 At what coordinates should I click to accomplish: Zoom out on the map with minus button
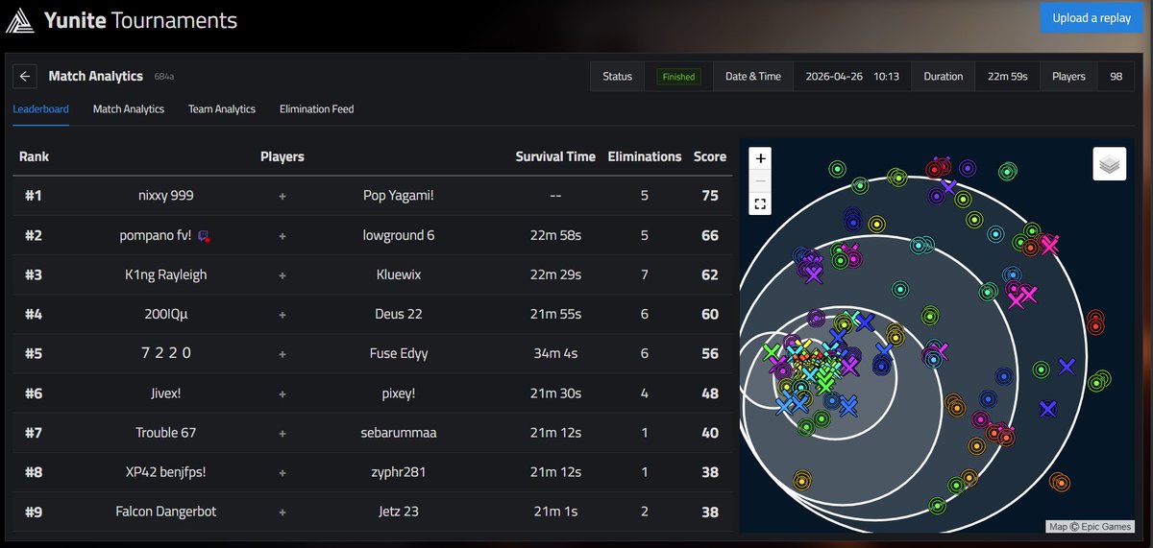pyautogui.click(x=760, y=180)
